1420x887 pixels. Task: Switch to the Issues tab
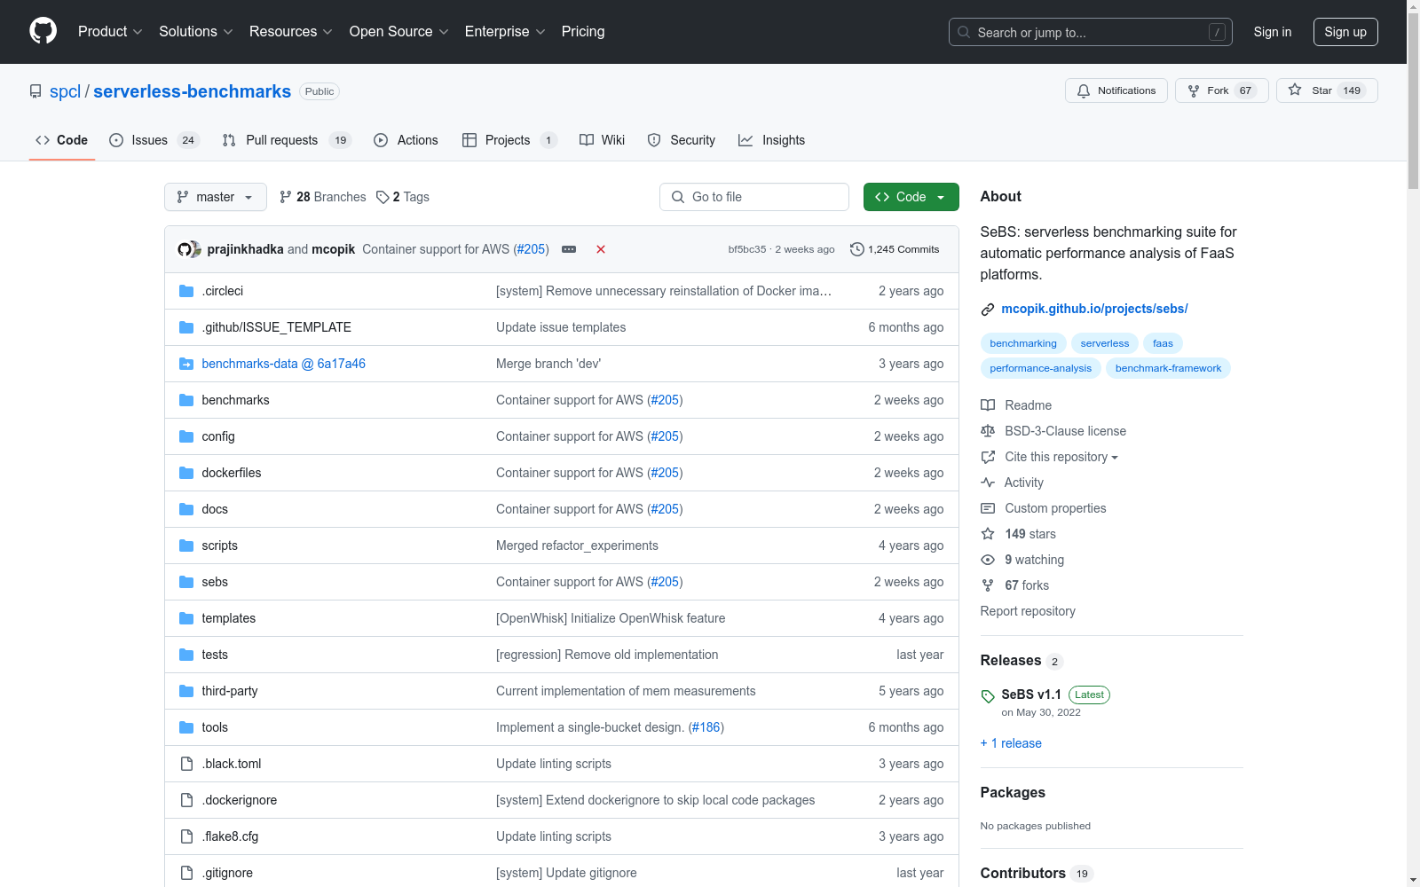149,140
